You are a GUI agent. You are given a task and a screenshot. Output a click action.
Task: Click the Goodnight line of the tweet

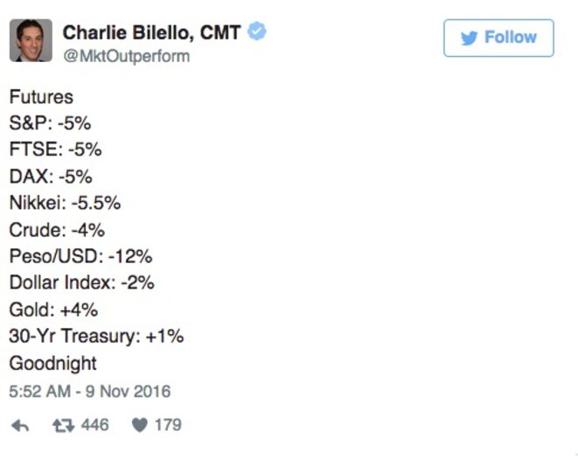[x=53, y=364]
